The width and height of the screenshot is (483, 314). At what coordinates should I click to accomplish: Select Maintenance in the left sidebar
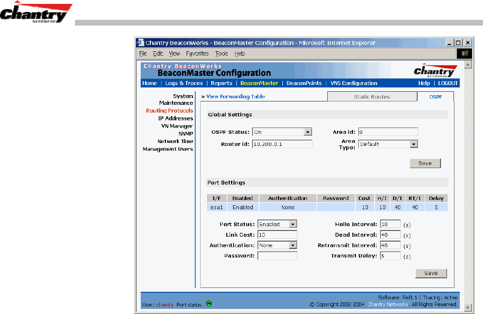(x=176, y=103)
